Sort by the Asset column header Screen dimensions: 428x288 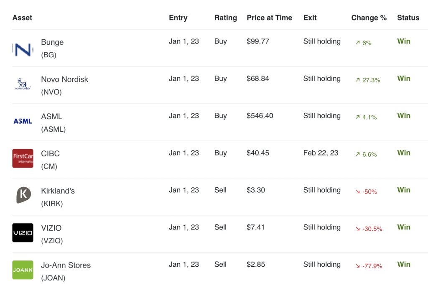22,18
